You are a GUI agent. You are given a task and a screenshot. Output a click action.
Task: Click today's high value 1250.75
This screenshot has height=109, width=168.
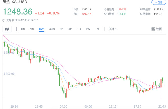[x=122, y=10]
